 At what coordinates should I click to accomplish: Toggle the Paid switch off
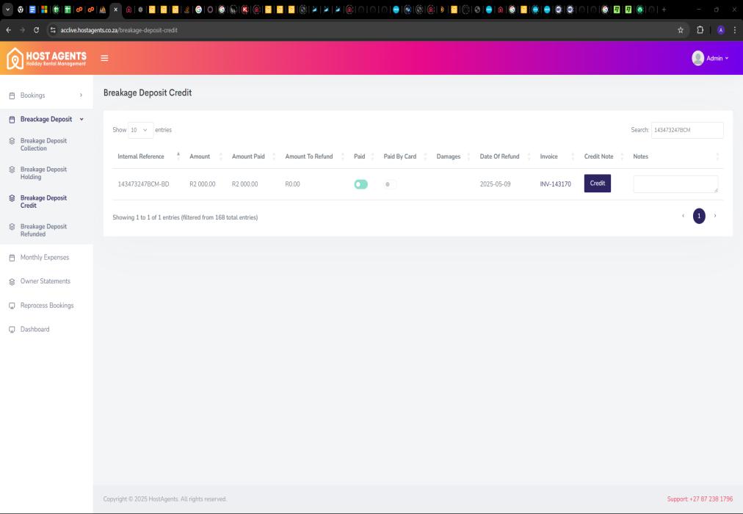tap(360, 184)
